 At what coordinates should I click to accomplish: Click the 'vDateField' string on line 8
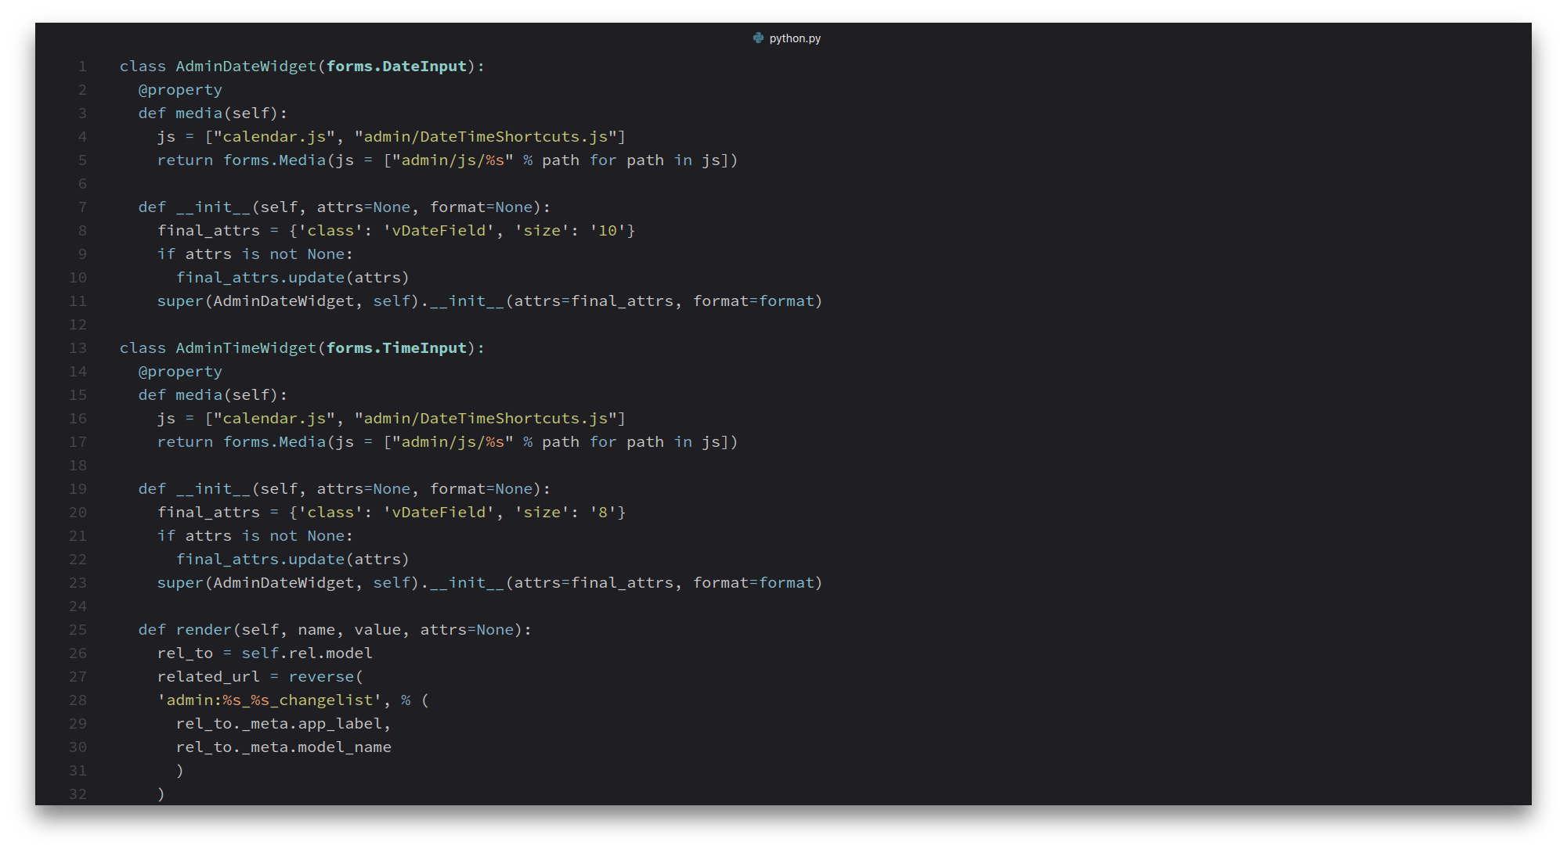pos(439,231)
